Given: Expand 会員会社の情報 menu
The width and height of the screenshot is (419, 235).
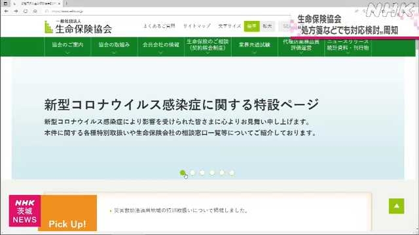Looking at the screenshot, I should 160,46.
